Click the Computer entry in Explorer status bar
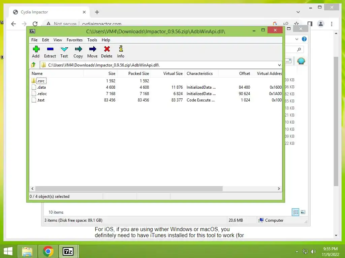This screenshot has height=258, width=345. coord(271,220)
